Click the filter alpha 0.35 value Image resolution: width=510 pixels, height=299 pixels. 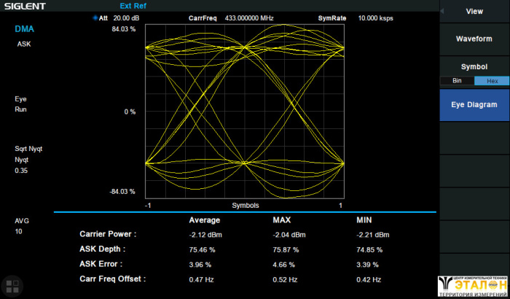click(x=22, y=170)
